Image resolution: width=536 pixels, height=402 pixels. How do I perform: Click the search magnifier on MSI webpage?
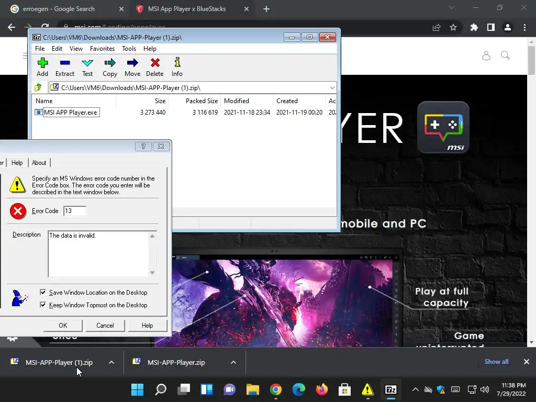(505, 55)
